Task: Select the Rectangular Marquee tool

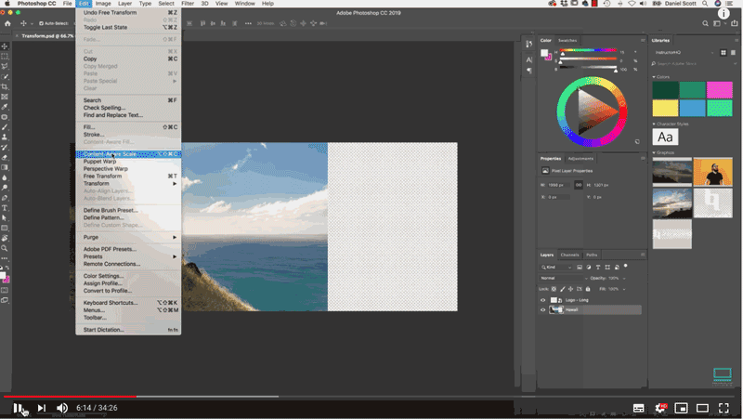Action: click(5, 57)
